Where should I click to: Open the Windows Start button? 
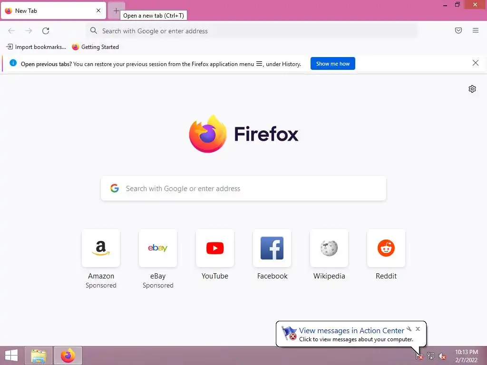tap(11, 355)
